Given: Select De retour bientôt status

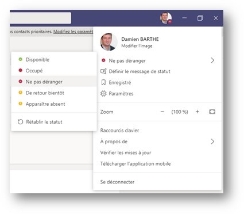Looking at the screenshot, I should [54, 93].
